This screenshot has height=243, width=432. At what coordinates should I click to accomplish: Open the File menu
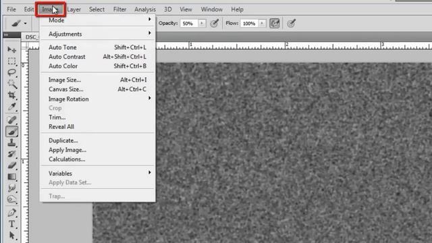tap(11, 9)
